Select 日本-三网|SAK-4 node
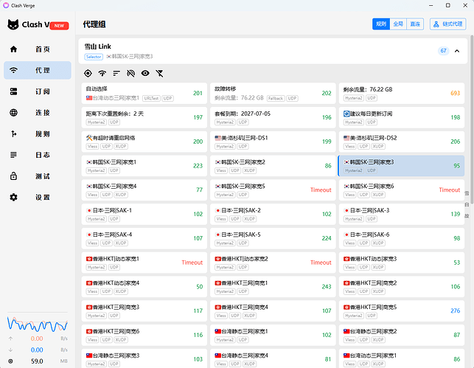 pos(144,238)
